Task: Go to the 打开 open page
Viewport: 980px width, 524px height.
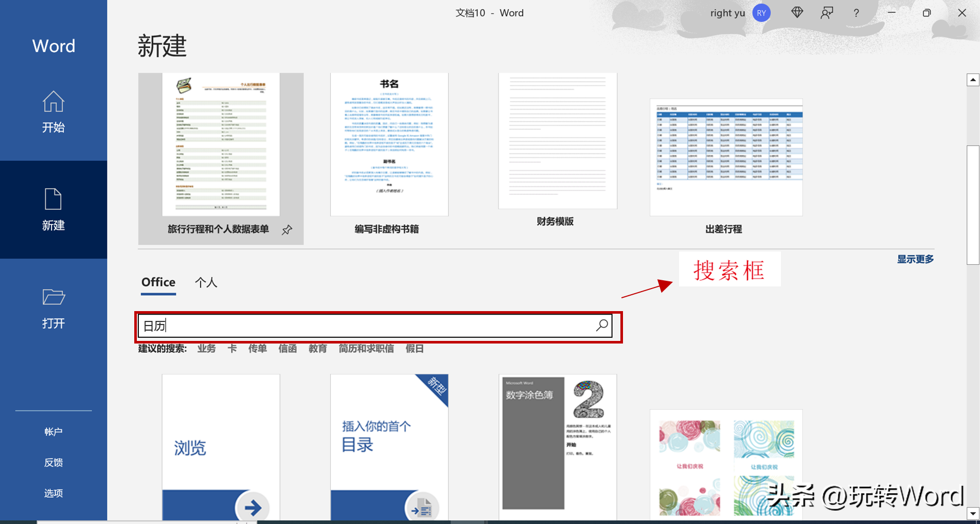Action: click(x=54, y=308)
